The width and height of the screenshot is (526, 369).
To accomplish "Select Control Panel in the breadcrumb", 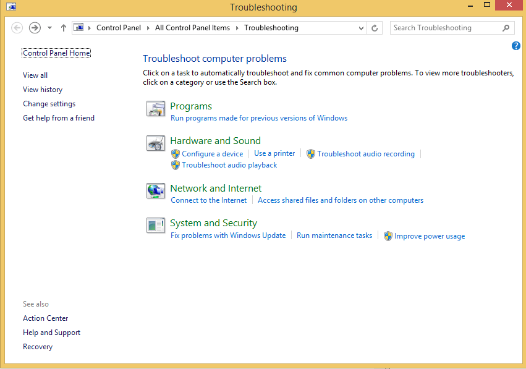I will [119, 28].
